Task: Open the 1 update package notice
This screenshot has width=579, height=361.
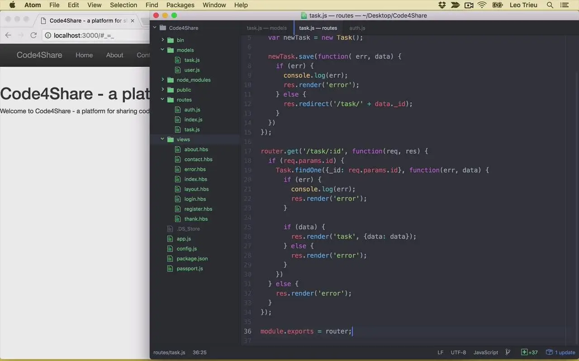Action: pos(560,352)
